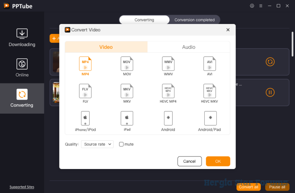This screenshot has height=193, width=295.
Task: Switch to Conversion completed tab
Action: [194, 20]
